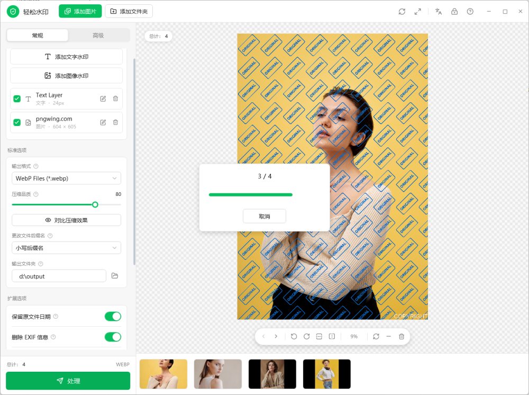The image size is (529, 395).
Task: Add an image watermark
Action: (67, 76)
